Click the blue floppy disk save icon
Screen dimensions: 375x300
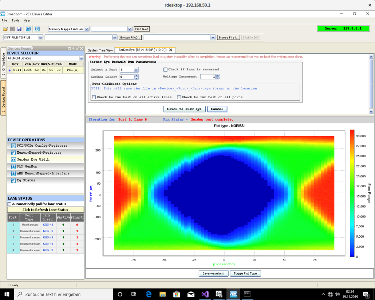coord(19,29)
